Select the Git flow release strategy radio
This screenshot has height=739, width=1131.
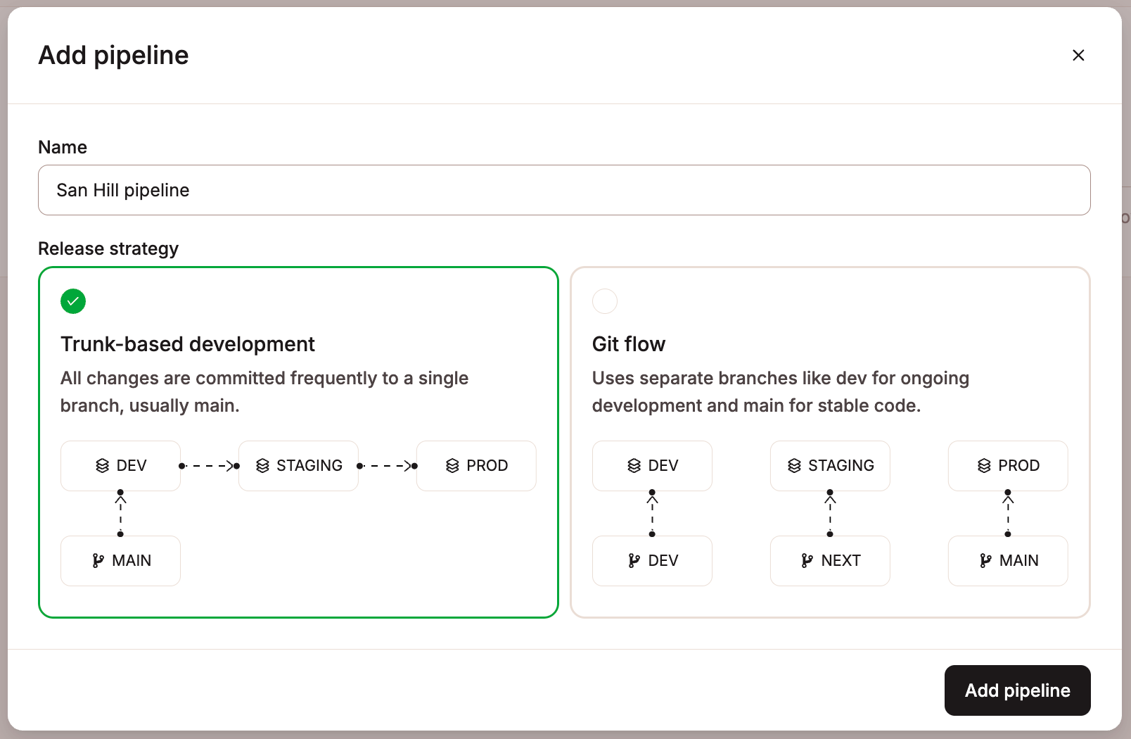605,301
